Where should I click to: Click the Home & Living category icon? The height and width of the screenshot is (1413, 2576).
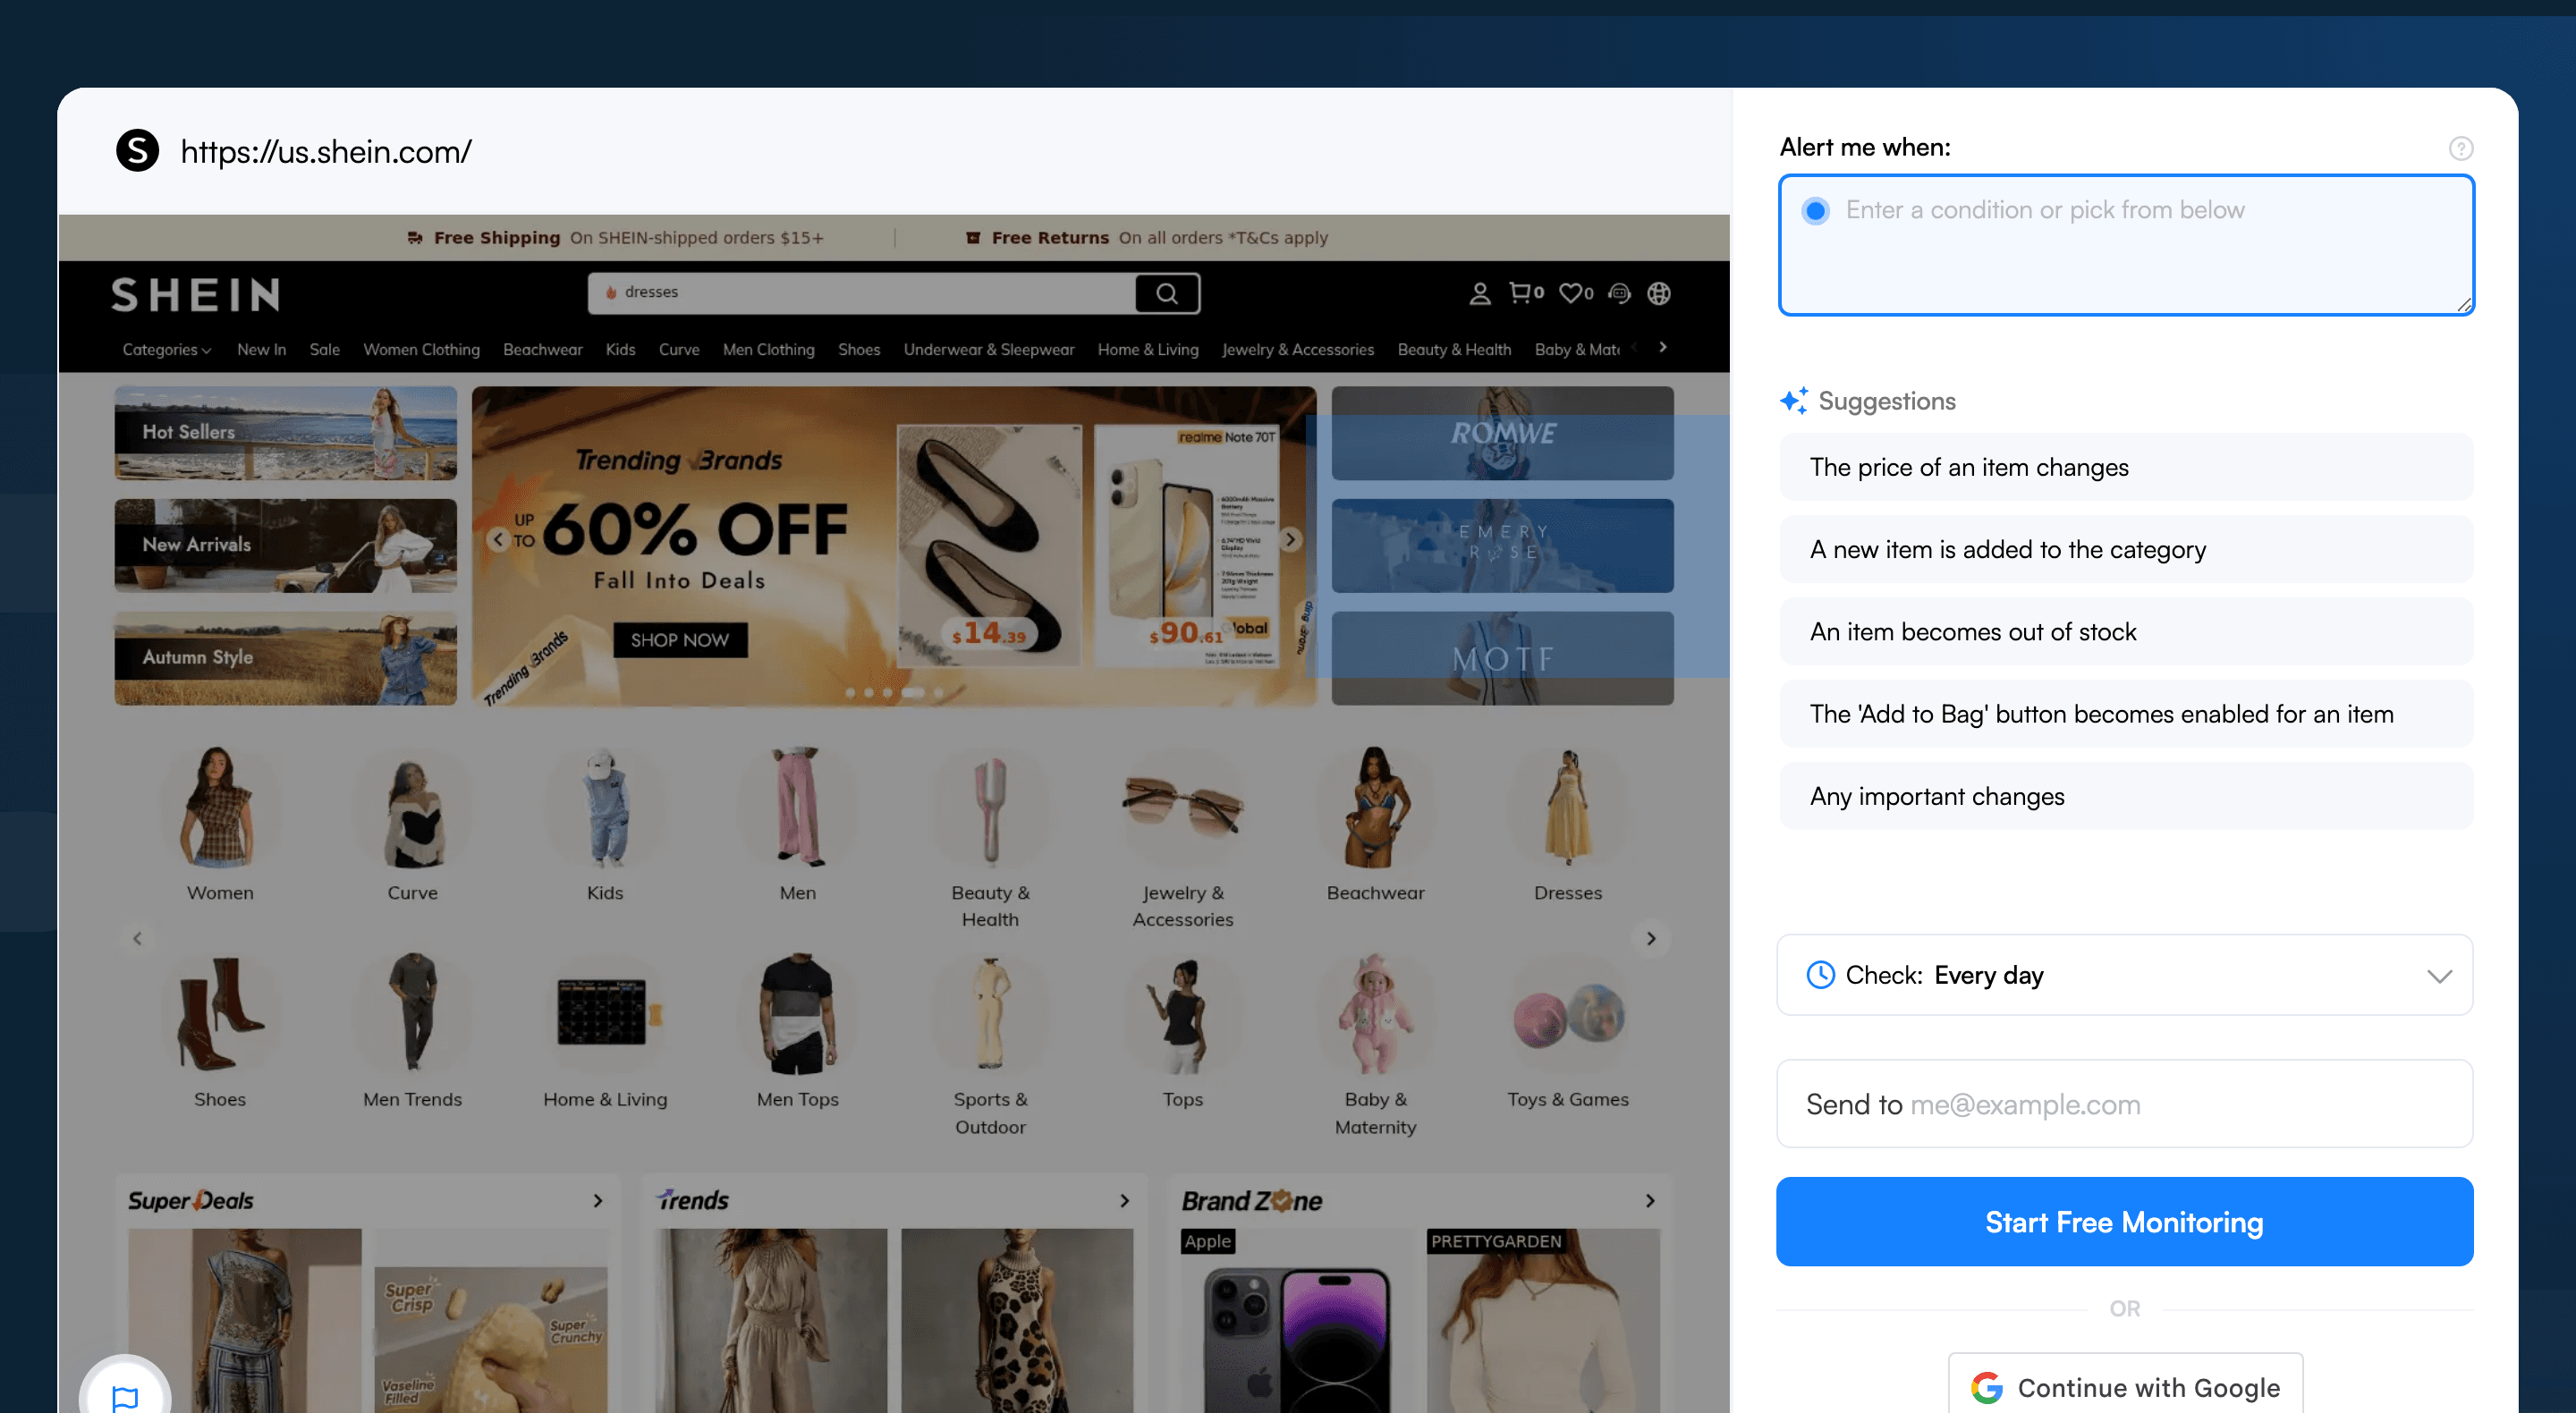click(x=605, y=1014)
